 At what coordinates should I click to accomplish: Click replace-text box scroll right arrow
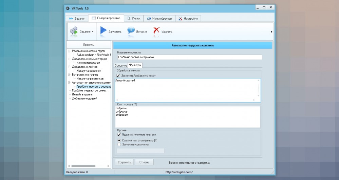pyautogui.click(x=254, y=100)
